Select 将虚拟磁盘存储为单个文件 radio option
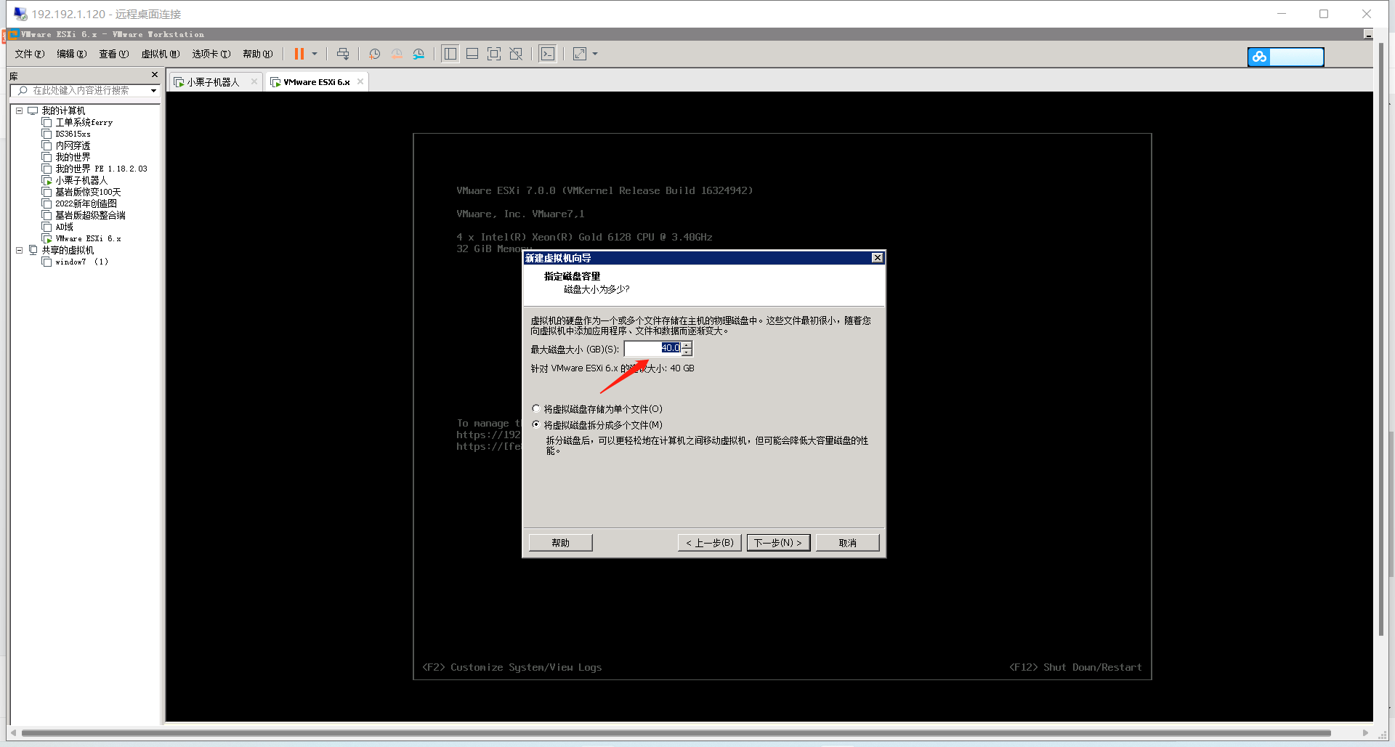The image size is (1395, 747). pyautogui.click(x=536, y=409)
